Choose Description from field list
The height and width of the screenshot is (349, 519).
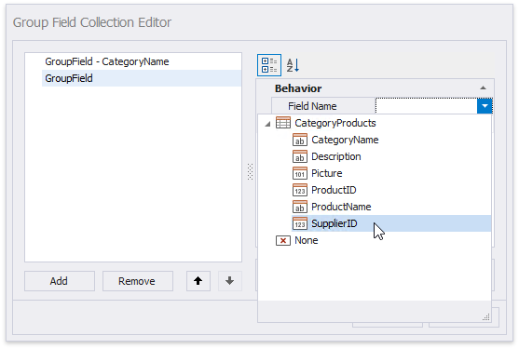coord(336,156)
